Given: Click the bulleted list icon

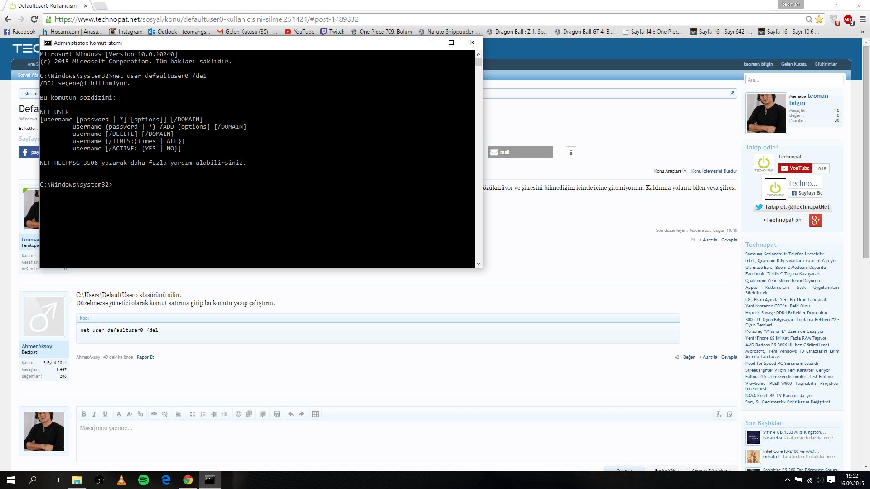Looking at the screenshot, I should click(193, 414).
